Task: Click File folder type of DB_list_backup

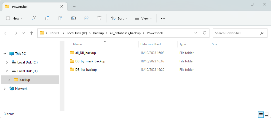Action: 186,69
